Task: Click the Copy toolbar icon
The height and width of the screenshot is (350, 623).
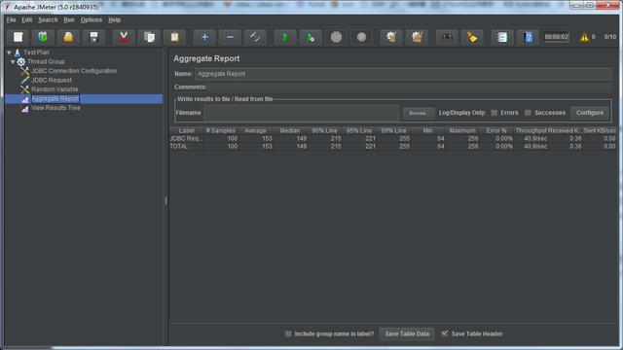Action: 149,37
